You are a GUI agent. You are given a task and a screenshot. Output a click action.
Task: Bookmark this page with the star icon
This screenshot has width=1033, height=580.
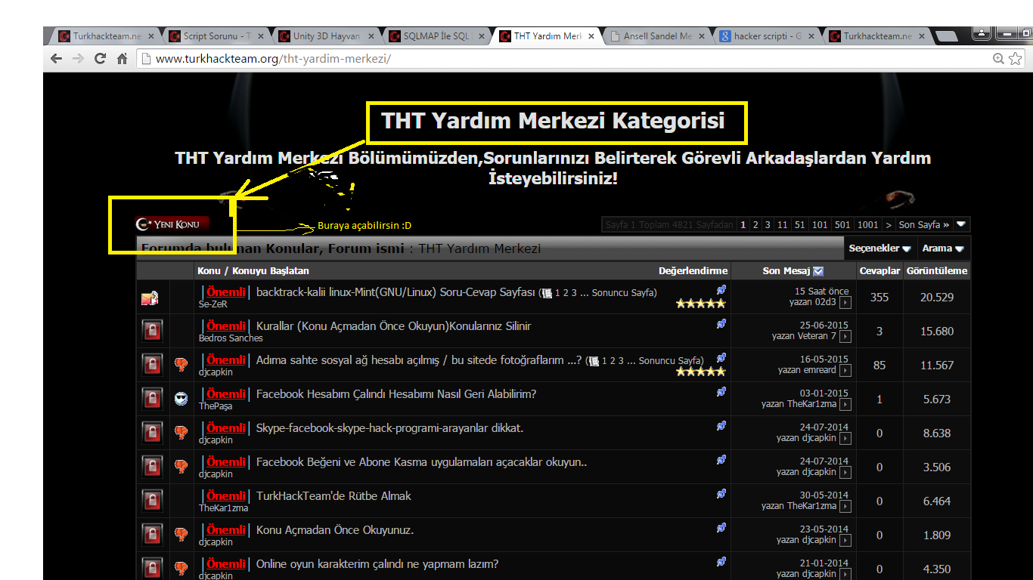[x=1015, y=59]
